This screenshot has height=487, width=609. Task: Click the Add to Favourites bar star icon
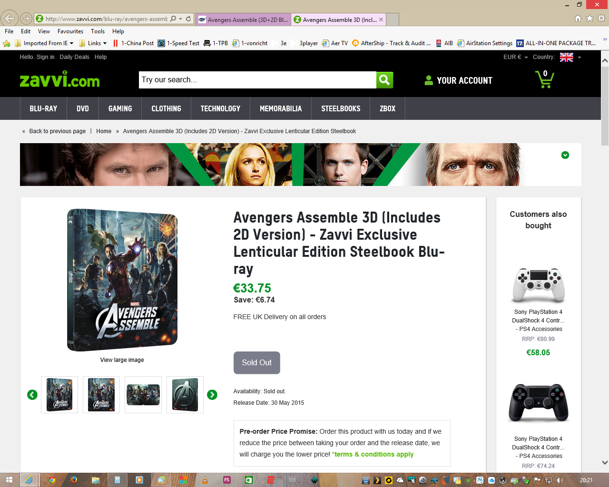[7, 43]
